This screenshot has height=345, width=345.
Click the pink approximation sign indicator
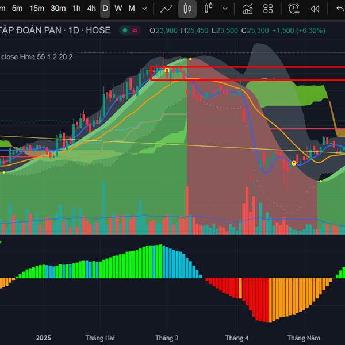coord(135,30)
